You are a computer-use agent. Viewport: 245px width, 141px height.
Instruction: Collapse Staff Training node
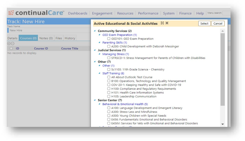(x=99, y=73)
